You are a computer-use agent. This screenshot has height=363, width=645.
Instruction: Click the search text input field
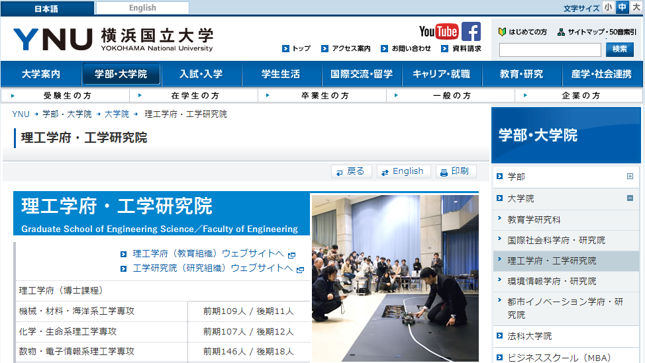coord(550,50)
